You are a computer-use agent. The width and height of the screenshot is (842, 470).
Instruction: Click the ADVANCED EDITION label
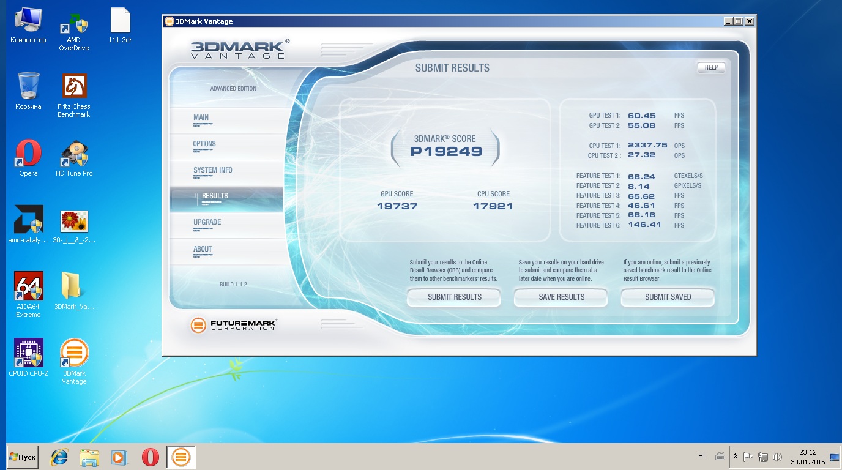tap(233, 89)
